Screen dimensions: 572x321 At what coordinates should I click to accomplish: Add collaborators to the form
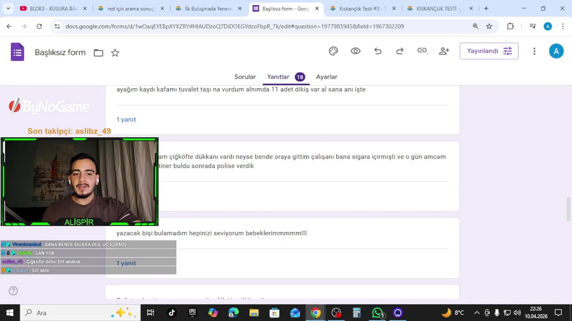[x=444, y=51]
